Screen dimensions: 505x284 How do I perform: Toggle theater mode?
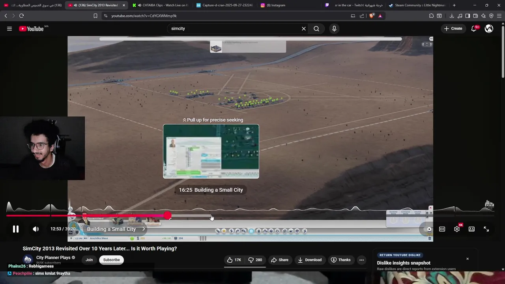coord(471,229)
